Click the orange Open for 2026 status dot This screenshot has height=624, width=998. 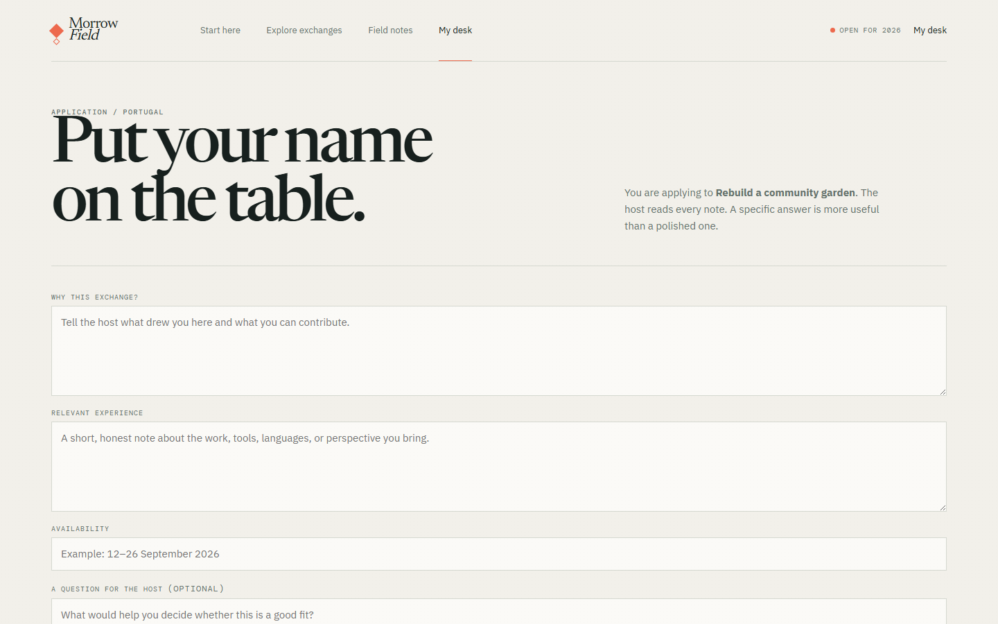[x=832, y=31]
